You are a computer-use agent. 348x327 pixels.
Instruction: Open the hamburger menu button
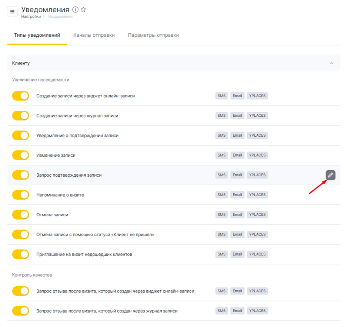[12, 11]
